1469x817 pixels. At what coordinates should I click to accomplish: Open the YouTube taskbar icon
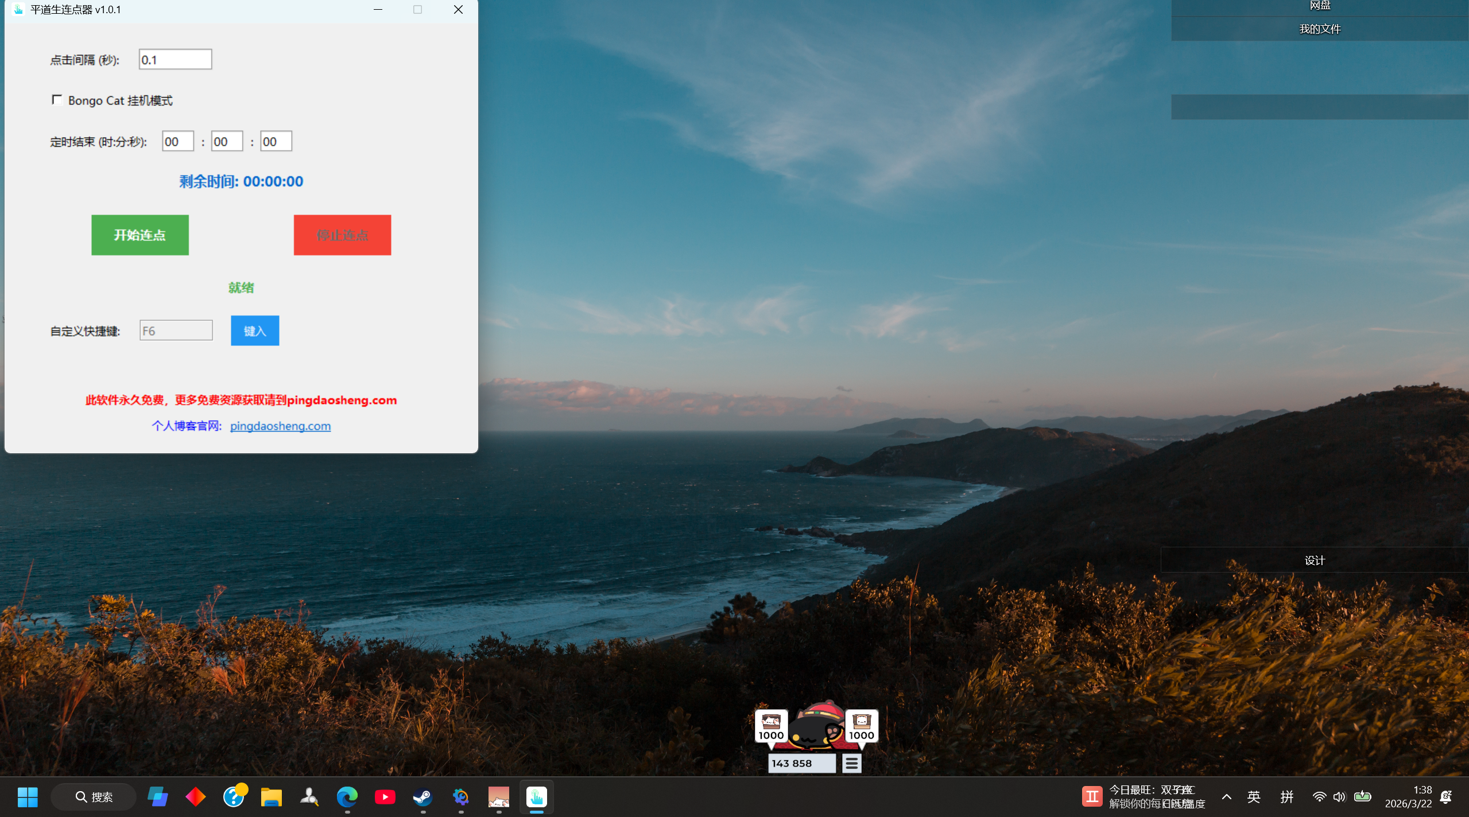click(x=385, y=797)
